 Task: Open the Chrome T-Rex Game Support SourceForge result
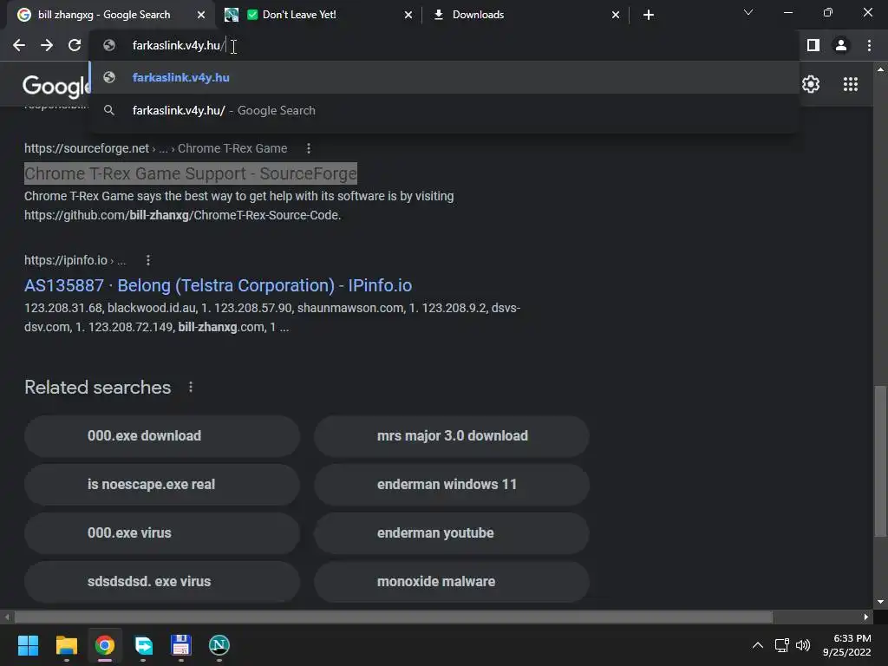190,173
